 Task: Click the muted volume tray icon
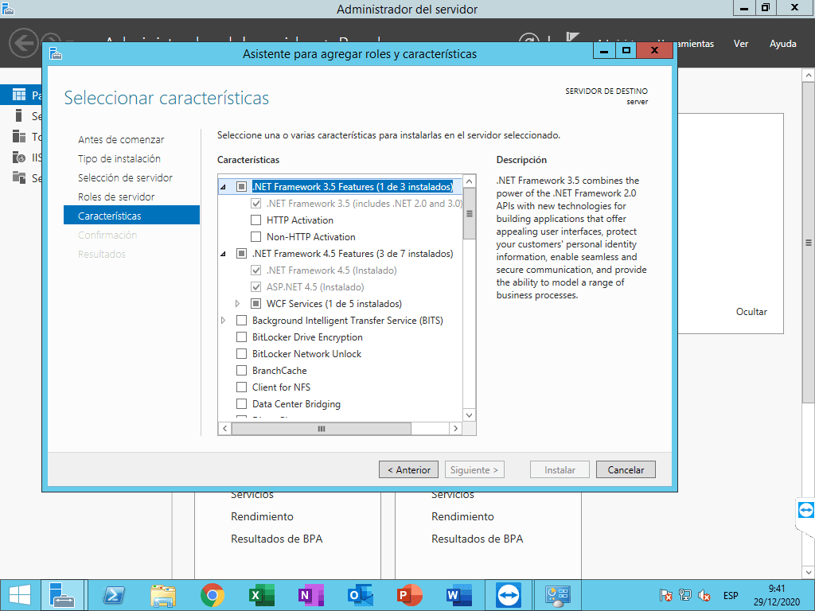pyautogui.click(x=704, y=595)
